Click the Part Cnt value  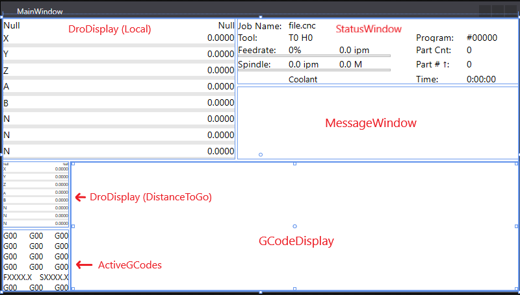coord(469,50)
